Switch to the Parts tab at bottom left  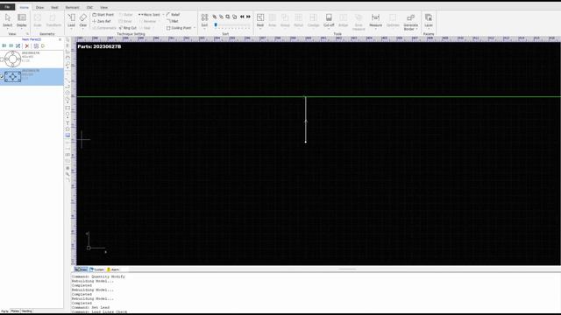pyautogui.click(x=4, y=311)
